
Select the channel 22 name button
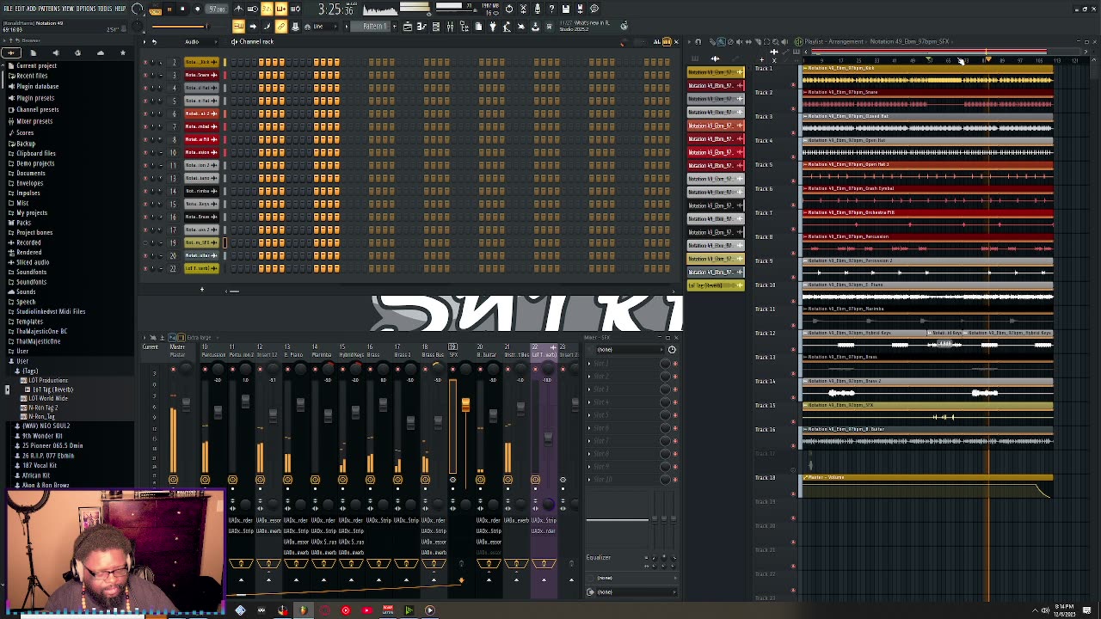[x=201, y=268]
